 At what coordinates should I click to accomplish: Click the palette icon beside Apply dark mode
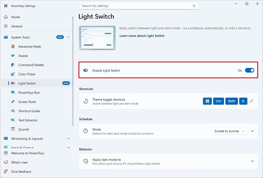(x=86, y=161)
